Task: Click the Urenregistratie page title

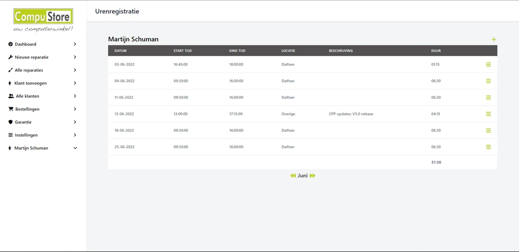Action: click(x=117, y=11)
